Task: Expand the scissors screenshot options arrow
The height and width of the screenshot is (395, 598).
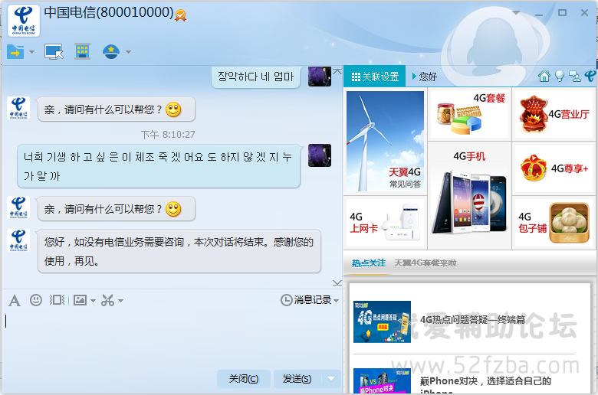Action: 120,301
